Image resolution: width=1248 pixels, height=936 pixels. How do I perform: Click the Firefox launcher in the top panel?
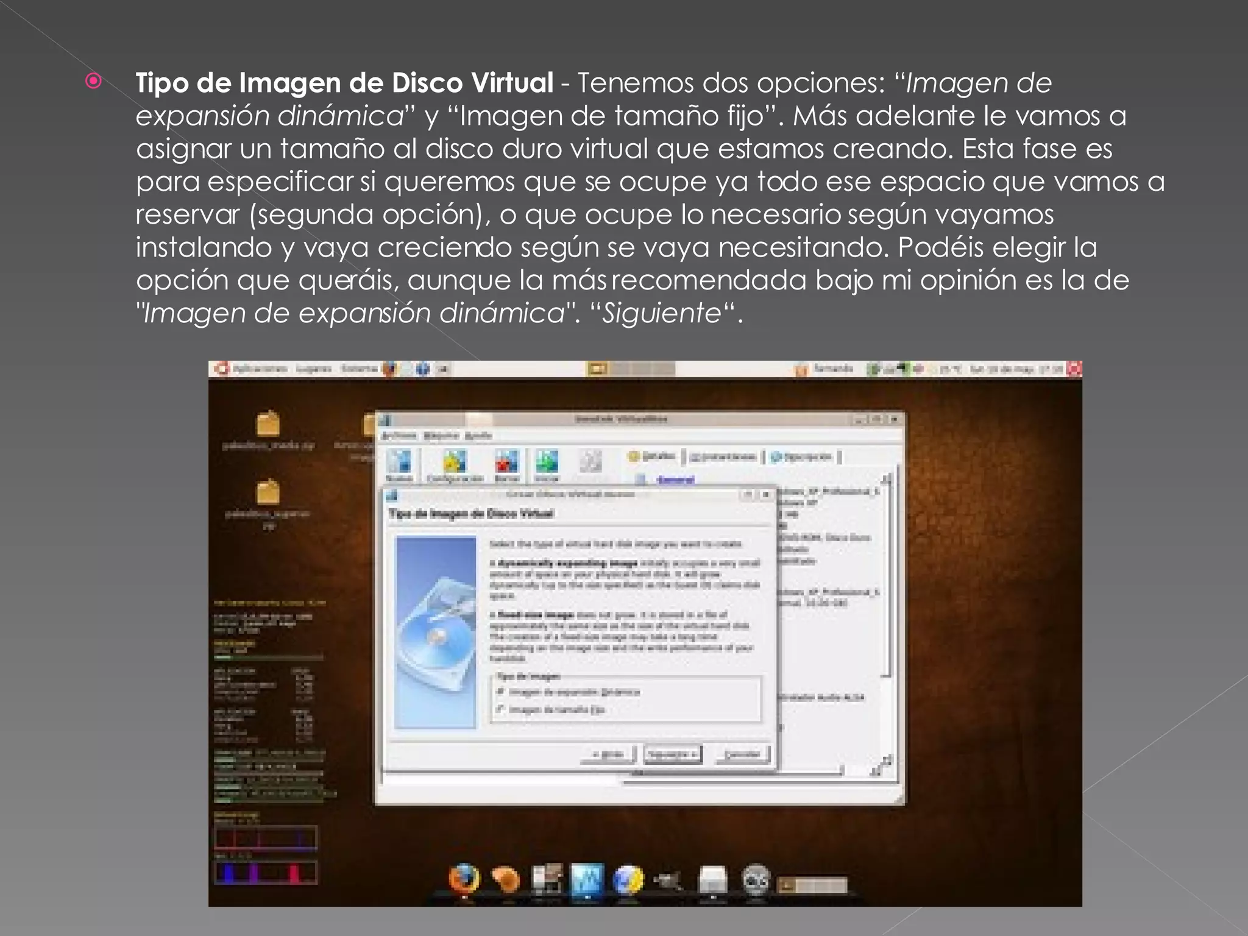coord(391,369)
